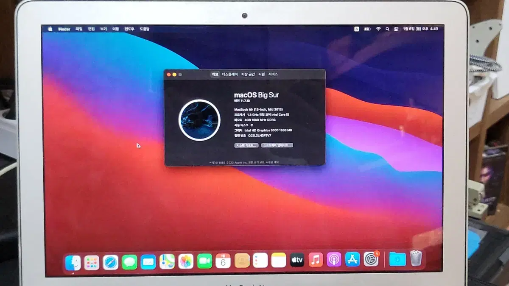
Task: Launch Safari from the Dock
Action: 111,262
